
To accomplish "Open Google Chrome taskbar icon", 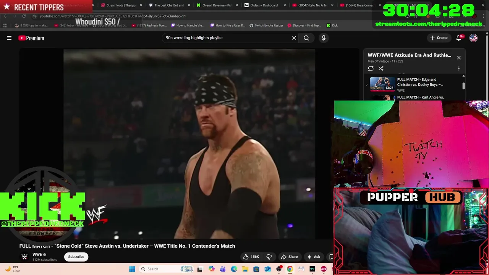I will (290, 269).
